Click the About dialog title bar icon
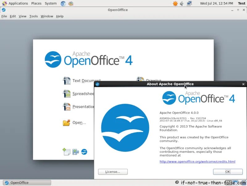247x186 pixels. 97,84
